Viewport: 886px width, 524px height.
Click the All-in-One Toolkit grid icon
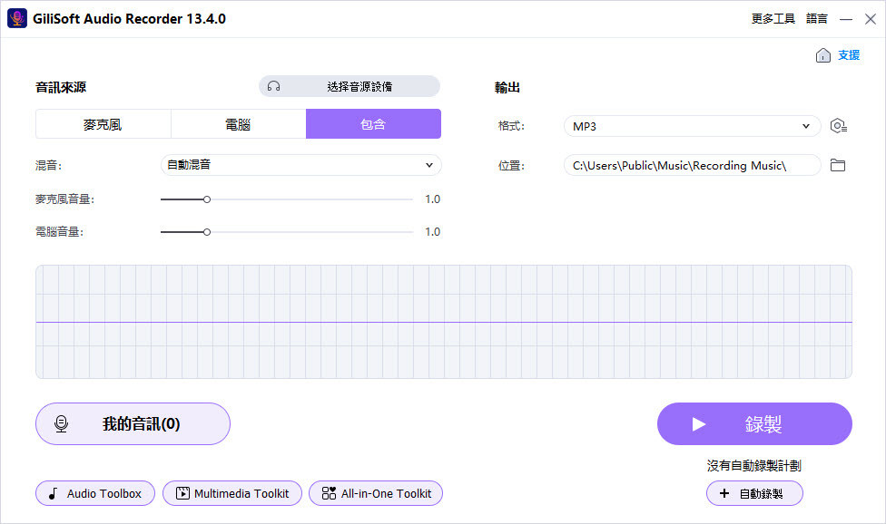coord(329,493)
